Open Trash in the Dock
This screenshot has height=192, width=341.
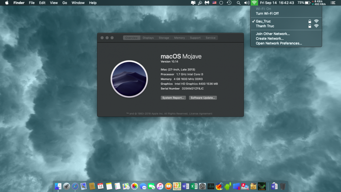(282, 186)
